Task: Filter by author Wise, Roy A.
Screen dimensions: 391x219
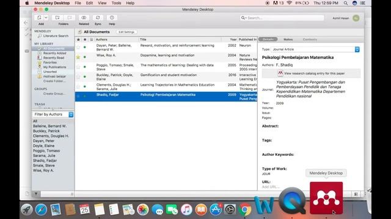Action: click(x=43, y=170)
